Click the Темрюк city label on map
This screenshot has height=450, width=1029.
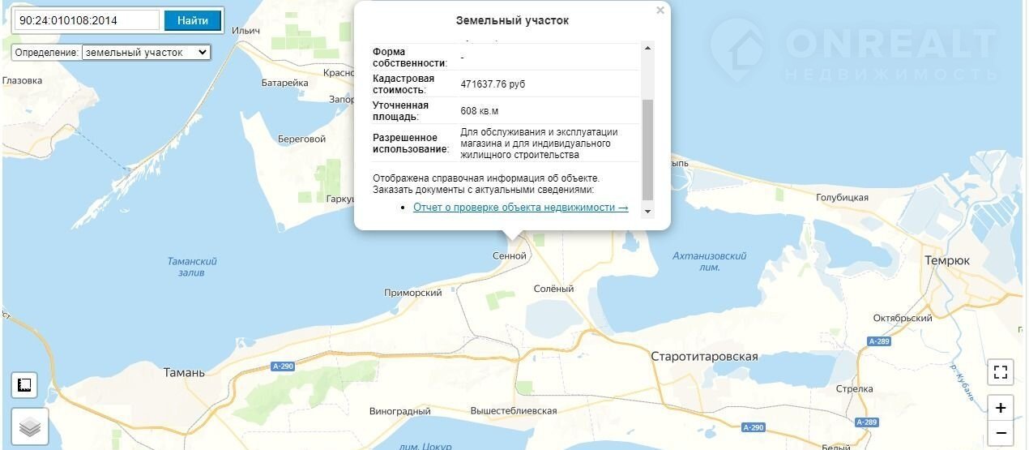(947, 260)
